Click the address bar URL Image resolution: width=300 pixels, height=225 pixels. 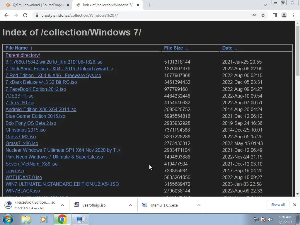click(x=80, y=15)
